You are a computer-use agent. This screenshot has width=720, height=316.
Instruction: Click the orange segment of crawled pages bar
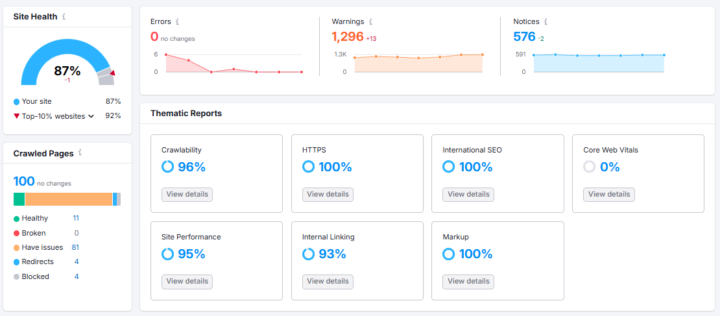(x=68, y=199)
